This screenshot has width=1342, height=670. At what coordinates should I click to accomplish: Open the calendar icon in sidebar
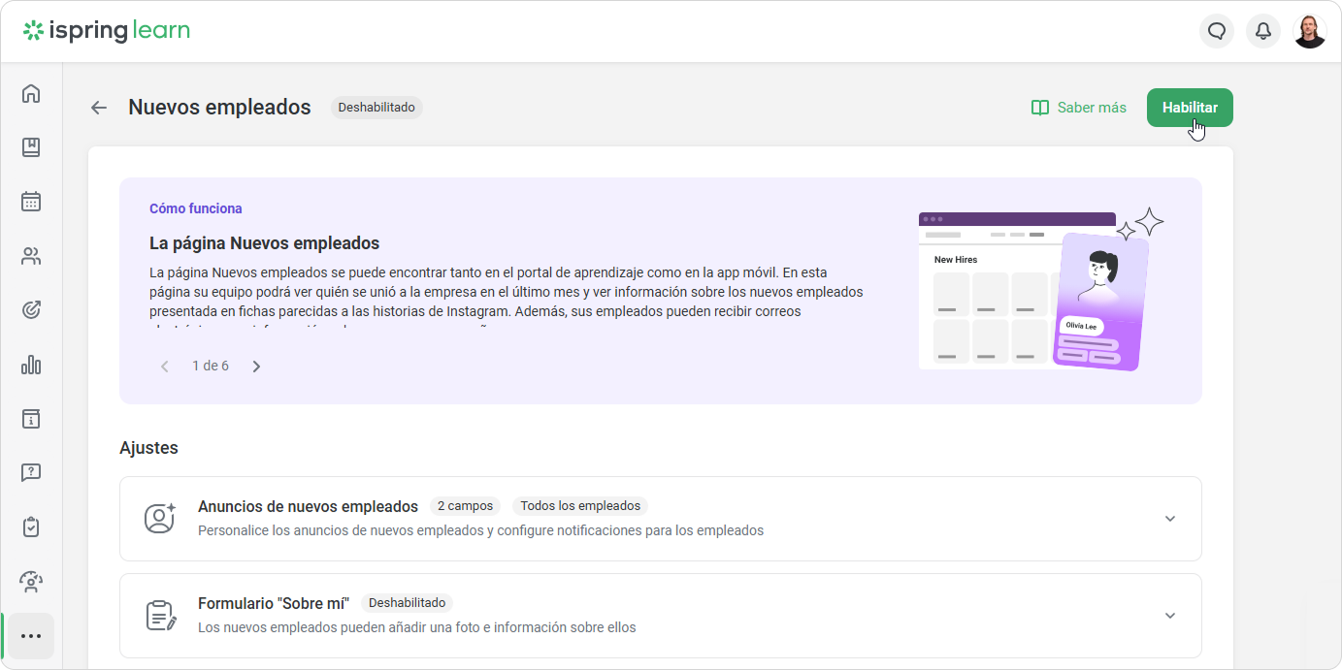point(31,202)
